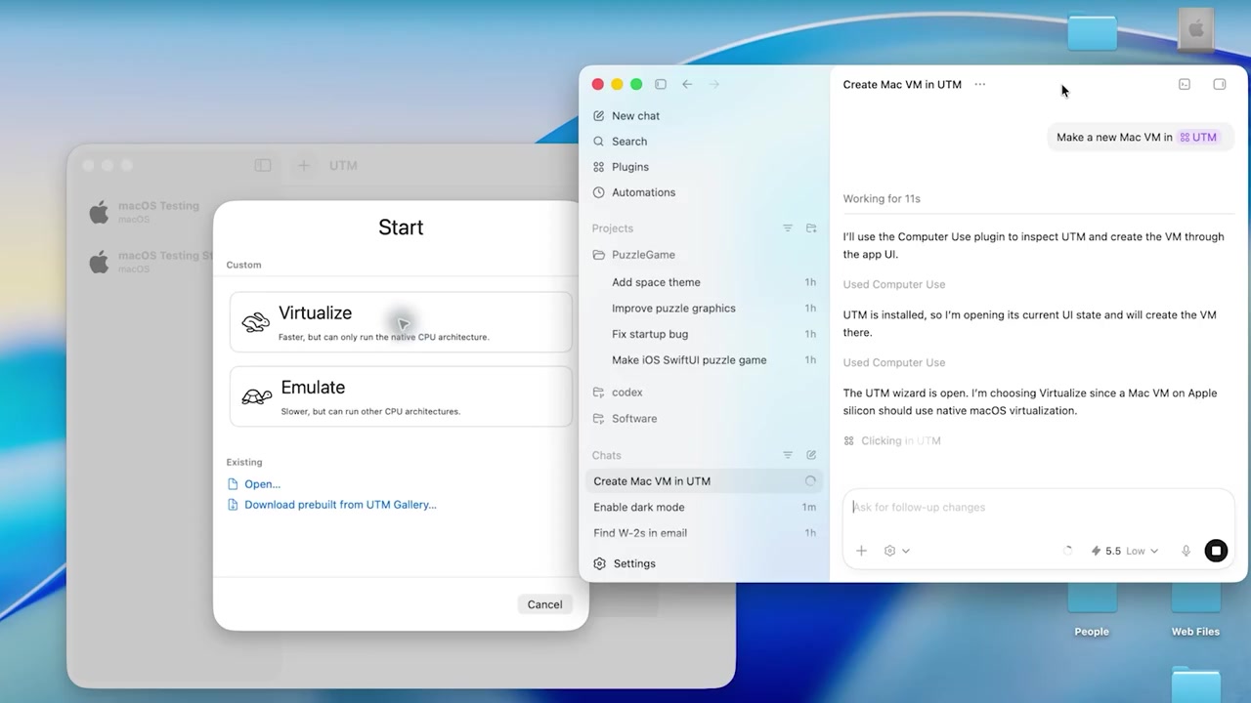Select the Create Mac VM in UTM chat
Image resolution: width=1251 pixels, height=703 pixels.
704,480
